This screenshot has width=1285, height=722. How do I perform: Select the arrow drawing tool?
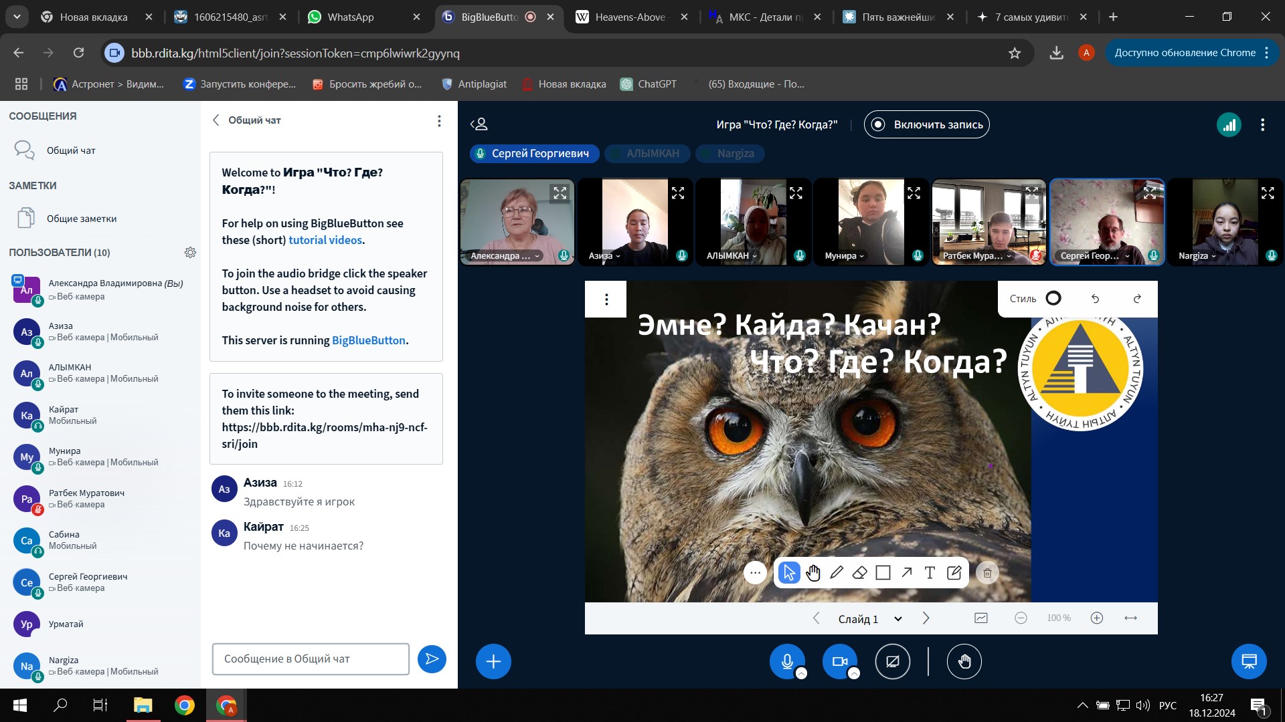click(906, 573)
